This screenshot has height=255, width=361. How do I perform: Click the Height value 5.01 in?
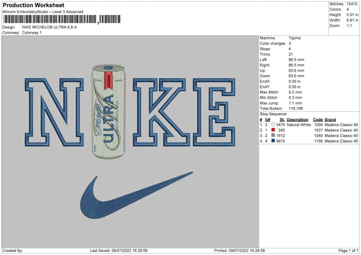(352, 14)
